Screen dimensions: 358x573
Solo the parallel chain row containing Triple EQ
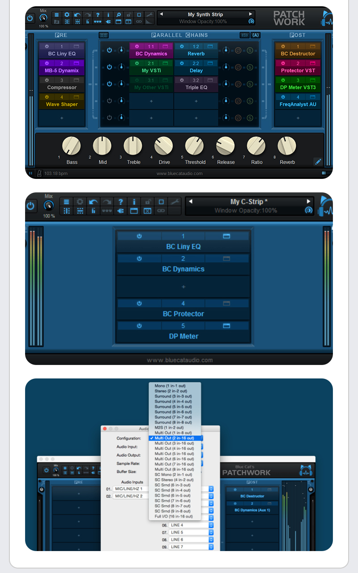pos(250,84)
